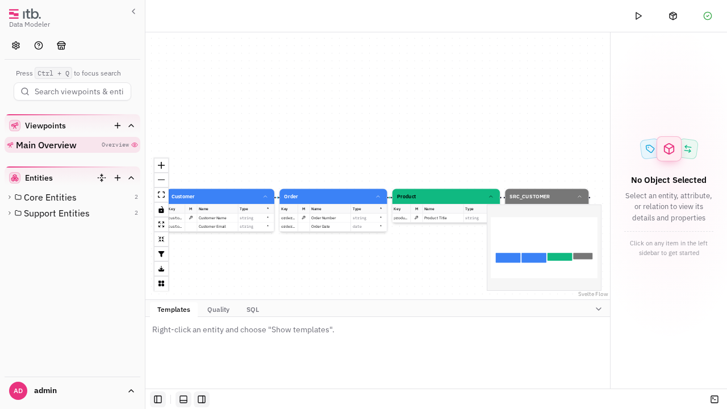
Task: Click the Entities section label
Action: click(x=39, y=178)
